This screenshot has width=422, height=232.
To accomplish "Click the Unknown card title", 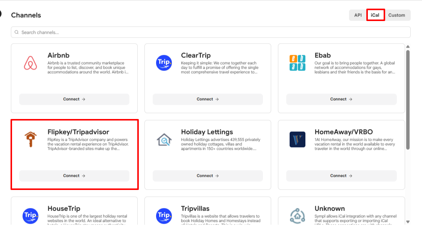I will point(330,208).
